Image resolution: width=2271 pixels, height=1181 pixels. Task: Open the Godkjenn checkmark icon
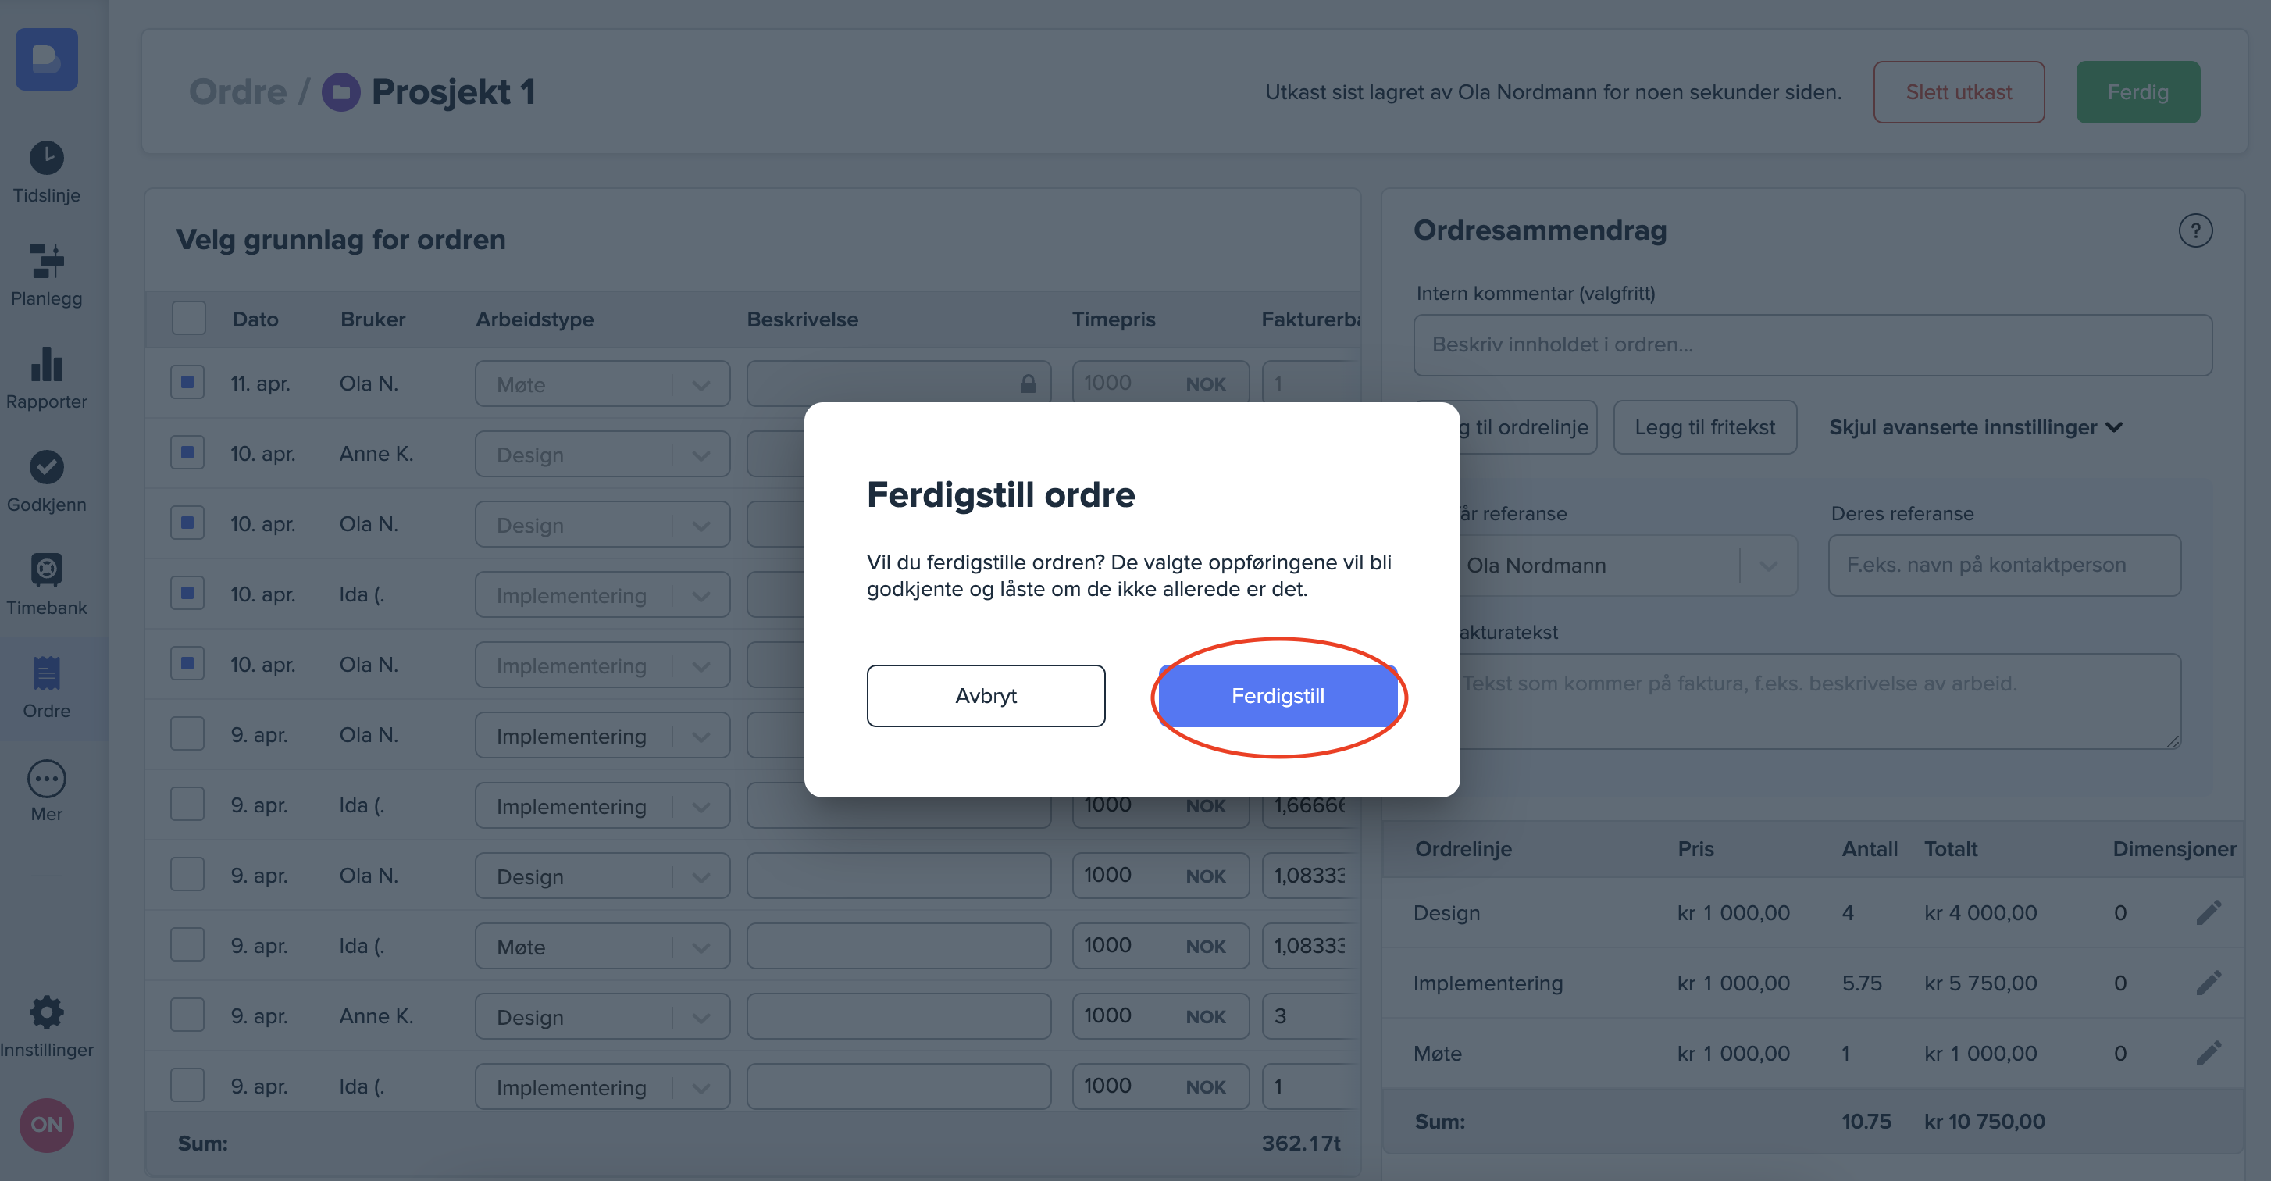[46, 467]
